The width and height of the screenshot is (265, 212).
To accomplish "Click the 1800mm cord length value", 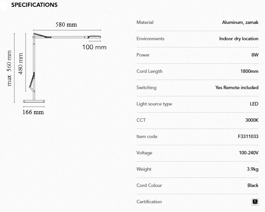I will click(249, 71).
